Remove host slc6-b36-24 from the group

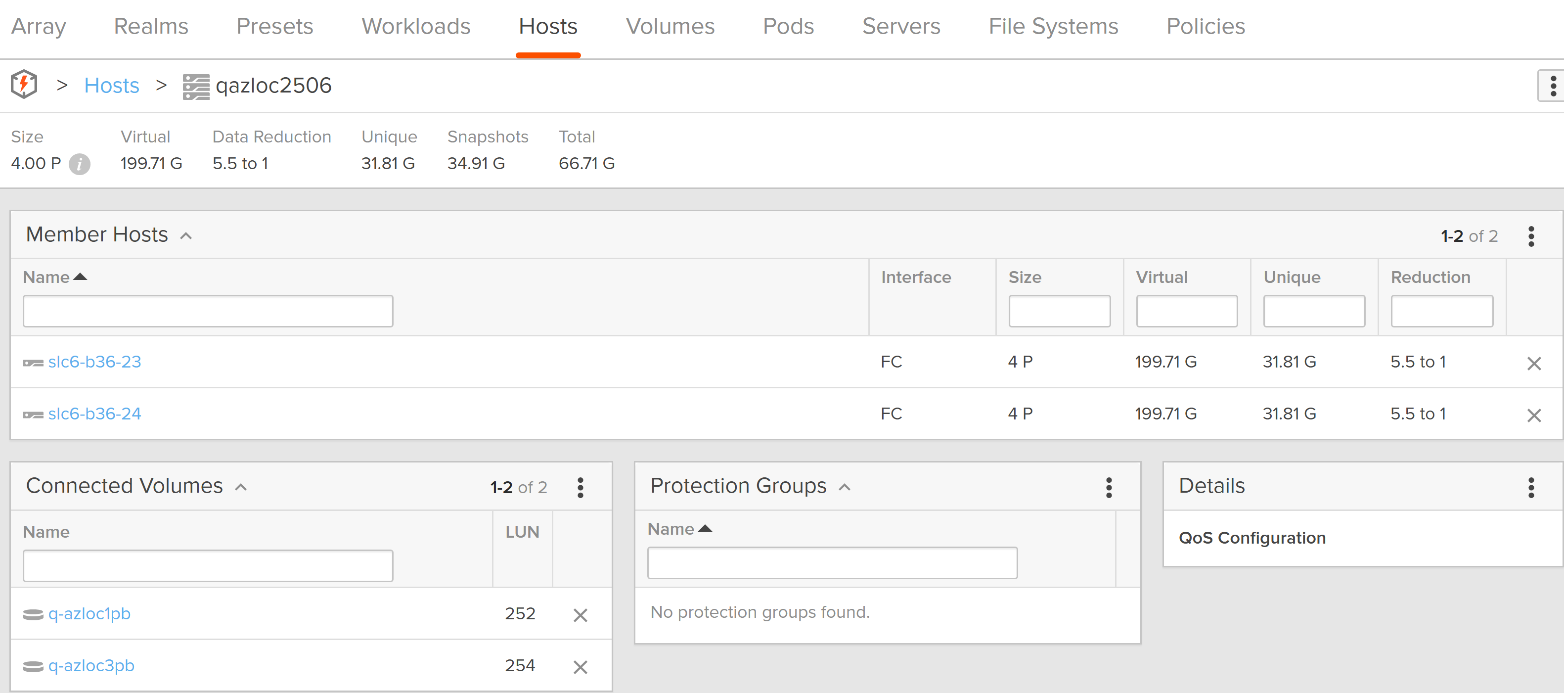coord(1535,416)
